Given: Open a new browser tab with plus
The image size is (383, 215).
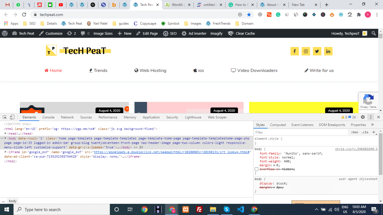Looking at the screenshot, I should pos(327,5).
